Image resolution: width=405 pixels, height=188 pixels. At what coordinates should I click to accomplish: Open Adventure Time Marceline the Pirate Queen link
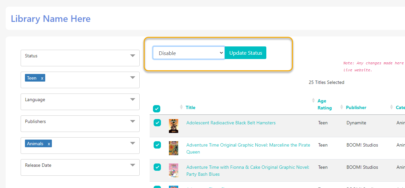pyautogui.click(x=248, y=149)
